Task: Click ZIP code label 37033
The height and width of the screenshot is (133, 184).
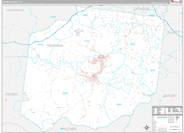Action: pos(65,93)
